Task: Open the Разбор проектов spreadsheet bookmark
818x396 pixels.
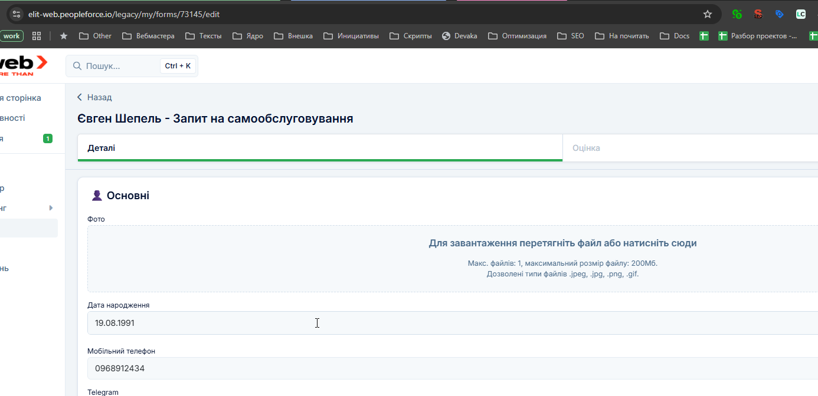Action: tap(758, 36)
